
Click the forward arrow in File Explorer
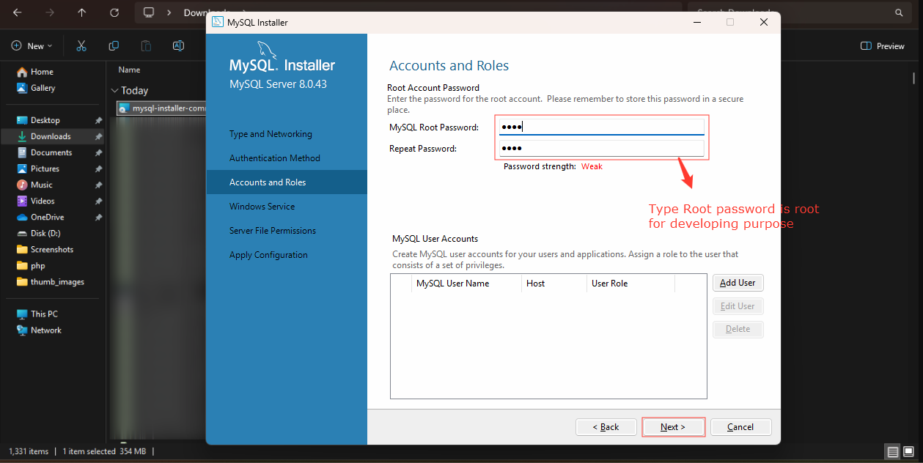(49, 12)
